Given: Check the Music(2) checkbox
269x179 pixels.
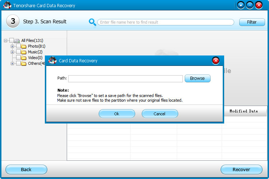Looking at the screenshot, I should [x=18, y=52].
